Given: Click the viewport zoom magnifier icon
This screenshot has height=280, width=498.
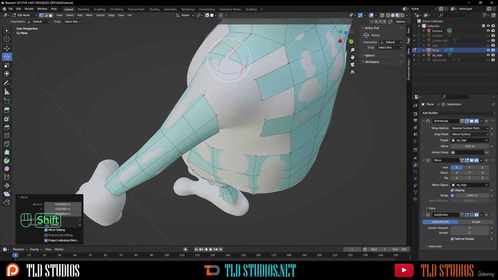Looking at the screenshot, I should [352, 50].
